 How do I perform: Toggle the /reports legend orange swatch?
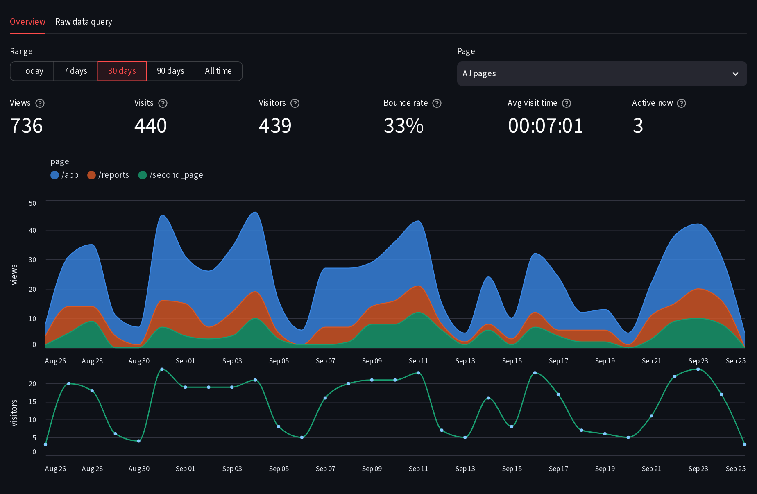(x=91, y=175)
